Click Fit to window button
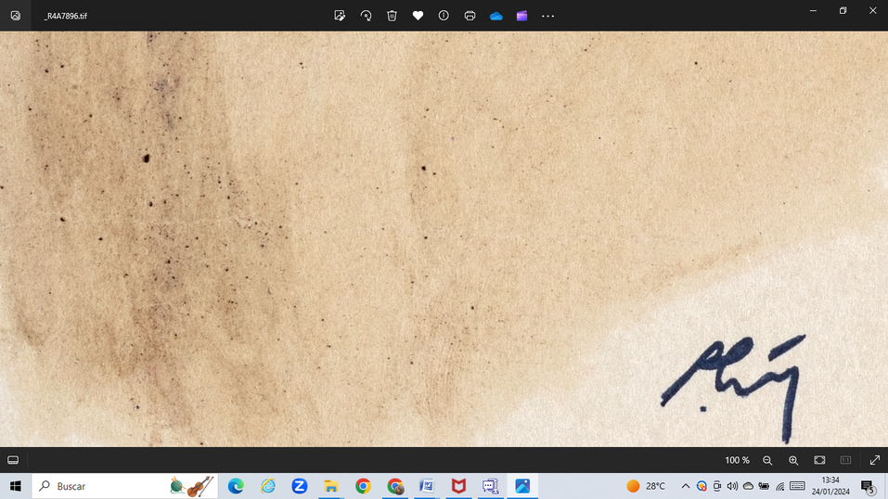This screenshot has width=888, height=499. [x=819, y=460]
